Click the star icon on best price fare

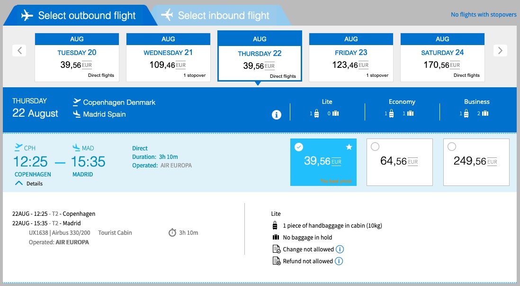[x=349, y=148]
